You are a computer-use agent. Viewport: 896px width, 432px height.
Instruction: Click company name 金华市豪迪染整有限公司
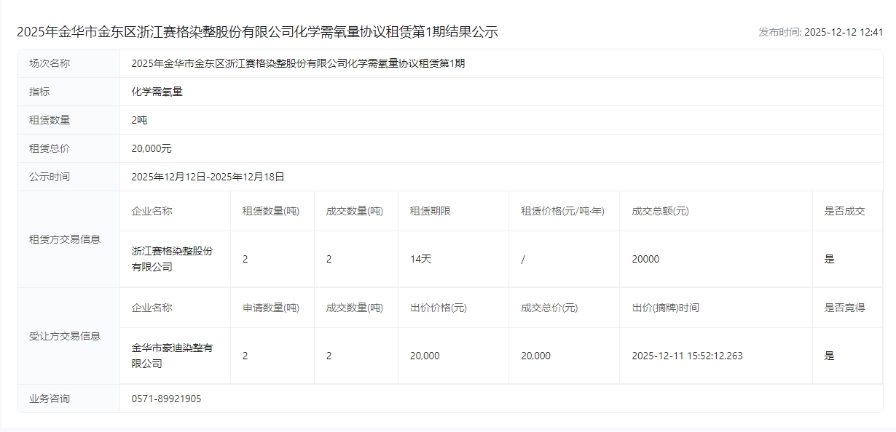coord(173,356)
